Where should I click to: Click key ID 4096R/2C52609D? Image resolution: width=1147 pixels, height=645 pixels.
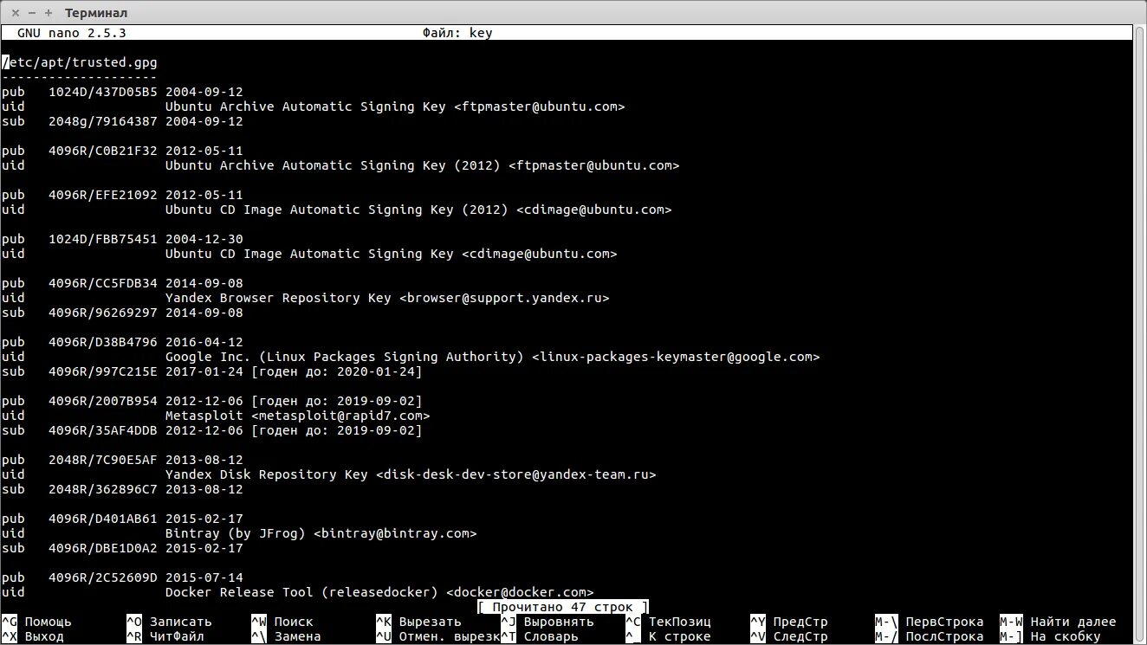tap(103, 577)
